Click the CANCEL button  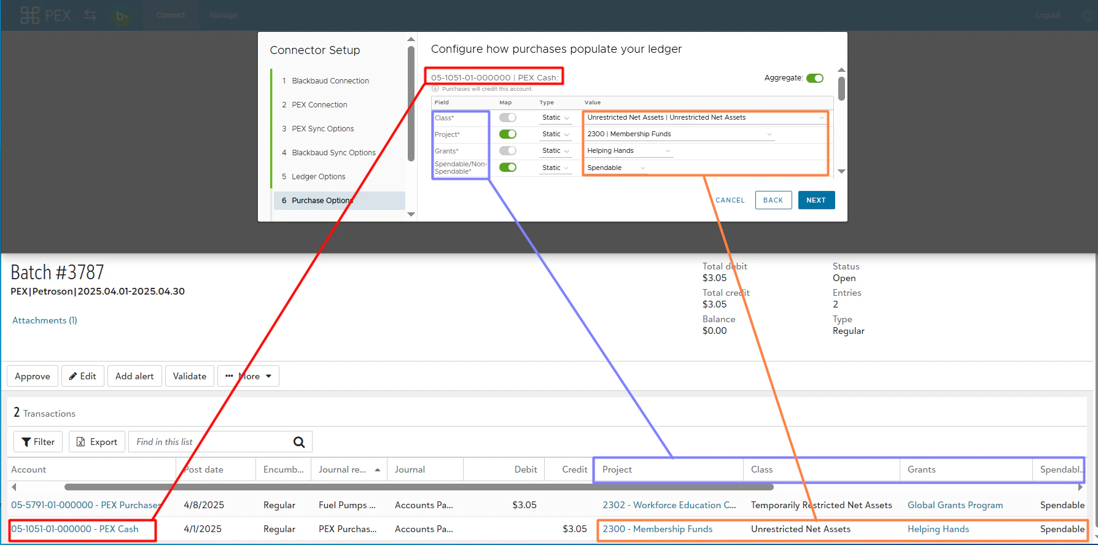coord(730,200)
